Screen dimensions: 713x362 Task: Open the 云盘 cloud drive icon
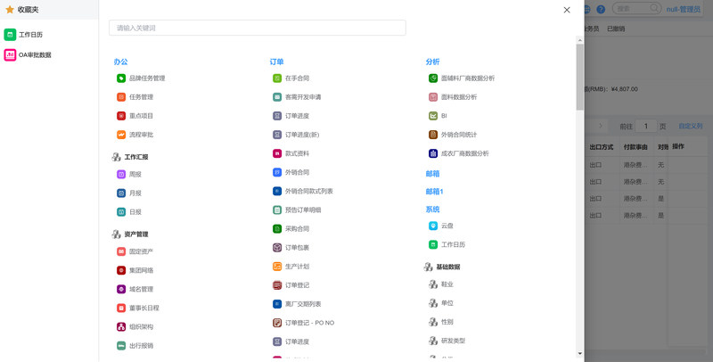(433, 226)
